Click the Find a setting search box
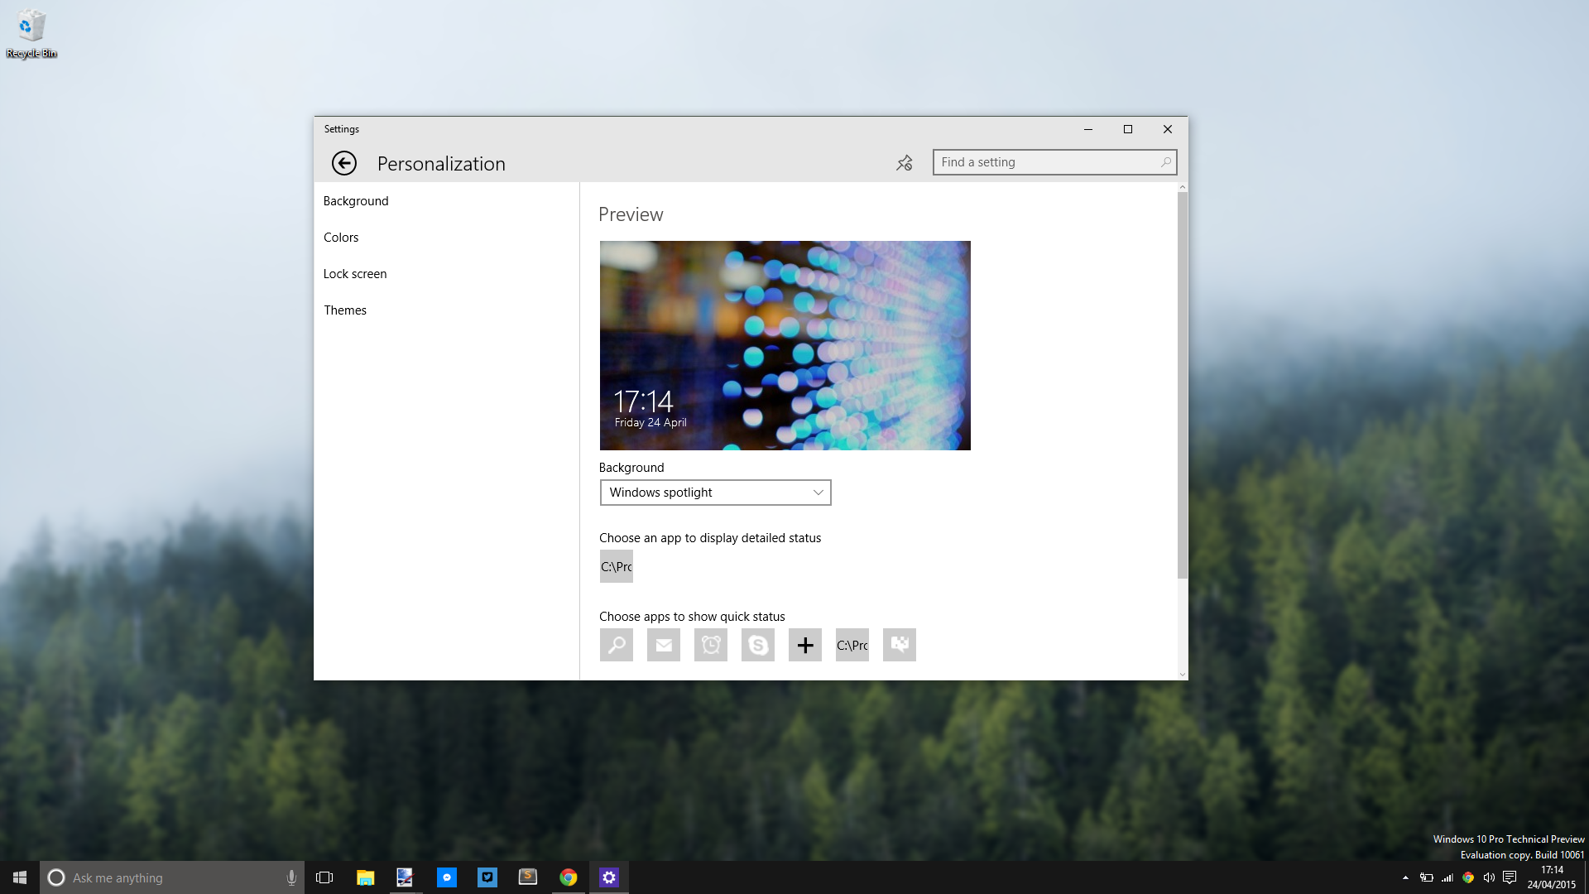1589x894 pixels. 1047,162
